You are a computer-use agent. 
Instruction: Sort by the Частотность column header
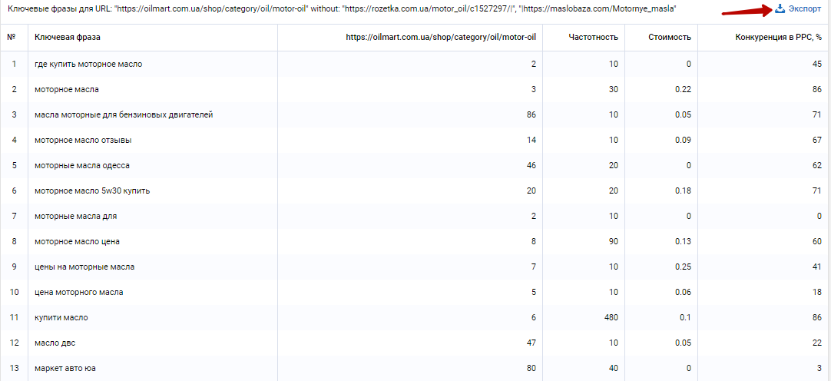[x=593, y=38]
